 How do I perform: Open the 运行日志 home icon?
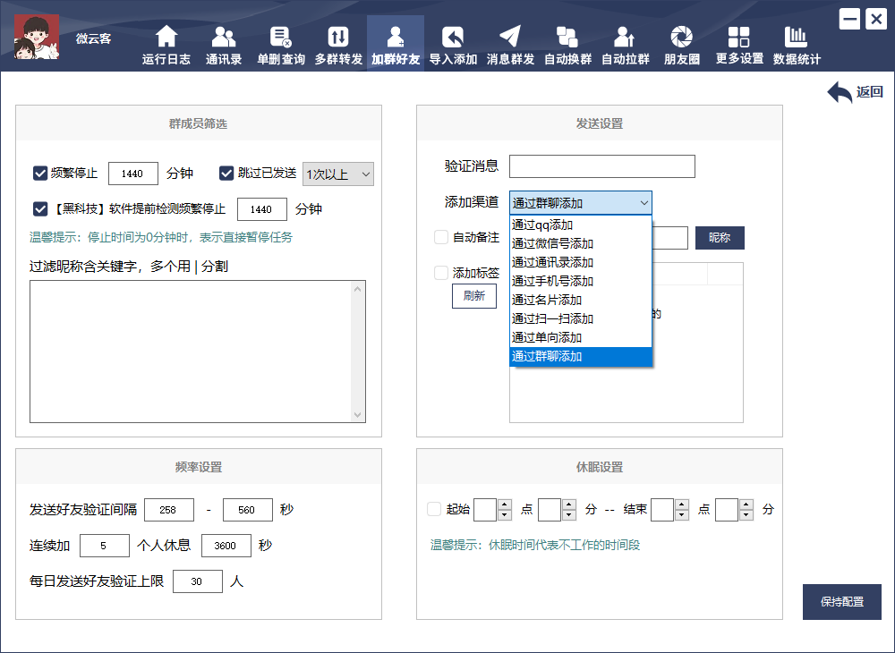click(x=166, y=37)
